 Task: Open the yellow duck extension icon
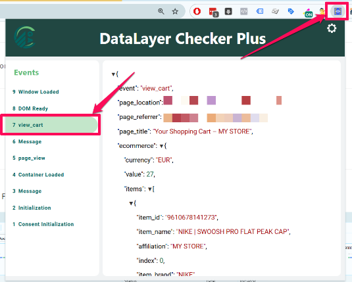click(322, 11)
